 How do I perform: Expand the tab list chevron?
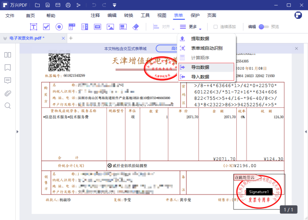[x=5, y=38]
